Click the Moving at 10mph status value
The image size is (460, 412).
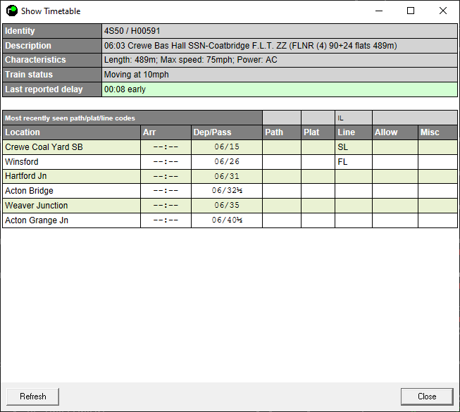[280, 75]
